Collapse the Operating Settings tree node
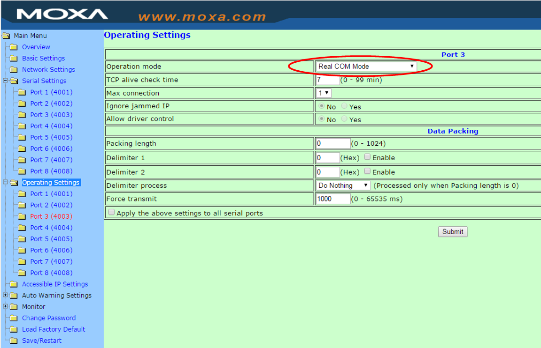 (x=5, y=182)
